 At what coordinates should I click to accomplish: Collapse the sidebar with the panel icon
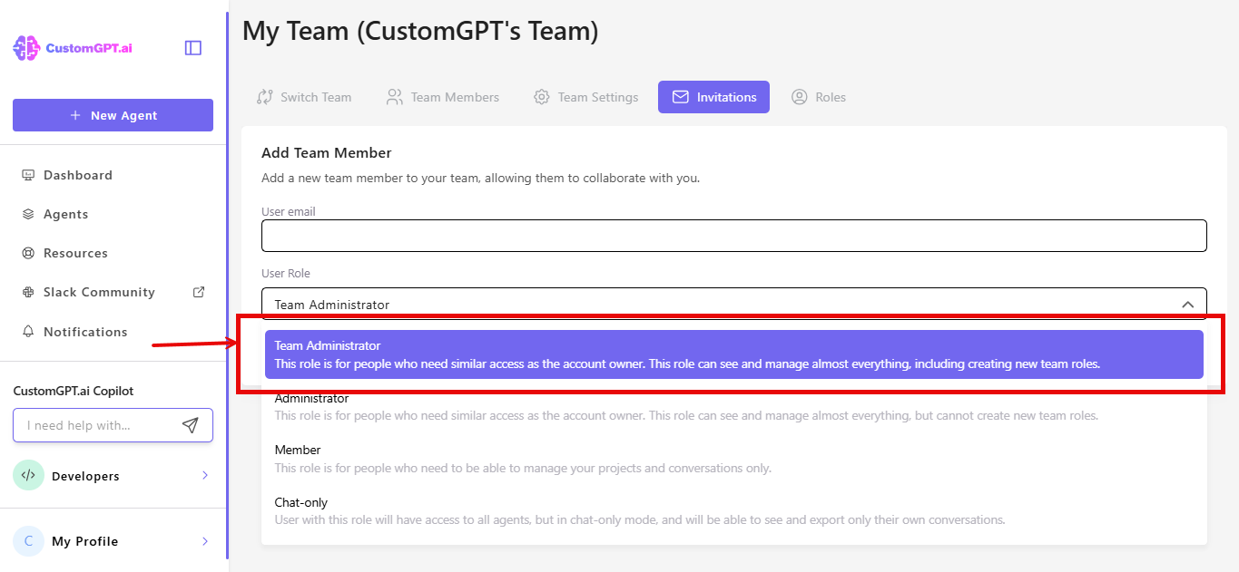click(x=192, y=48)
